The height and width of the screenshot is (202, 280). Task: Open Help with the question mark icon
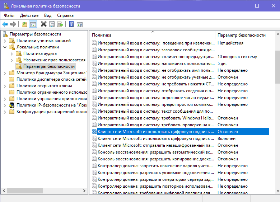[71, 24]
